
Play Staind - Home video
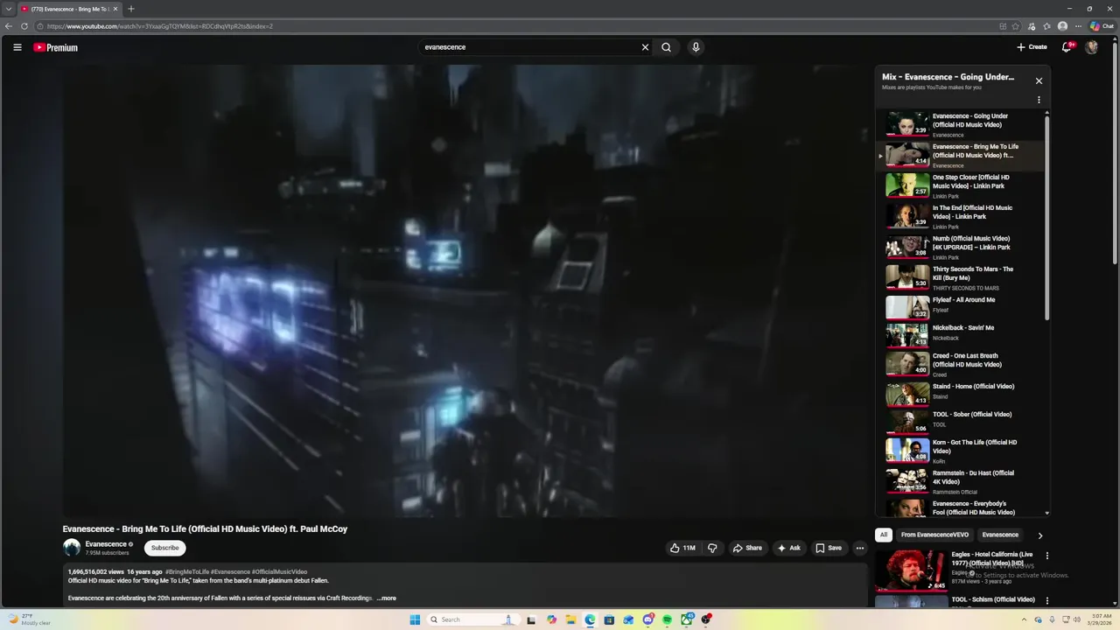pyautogui.click(x=960, y=393)
